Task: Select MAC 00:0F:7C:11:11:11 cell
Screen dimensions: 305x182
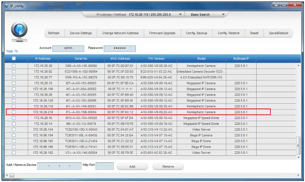Action: click(x=120, y=89)
